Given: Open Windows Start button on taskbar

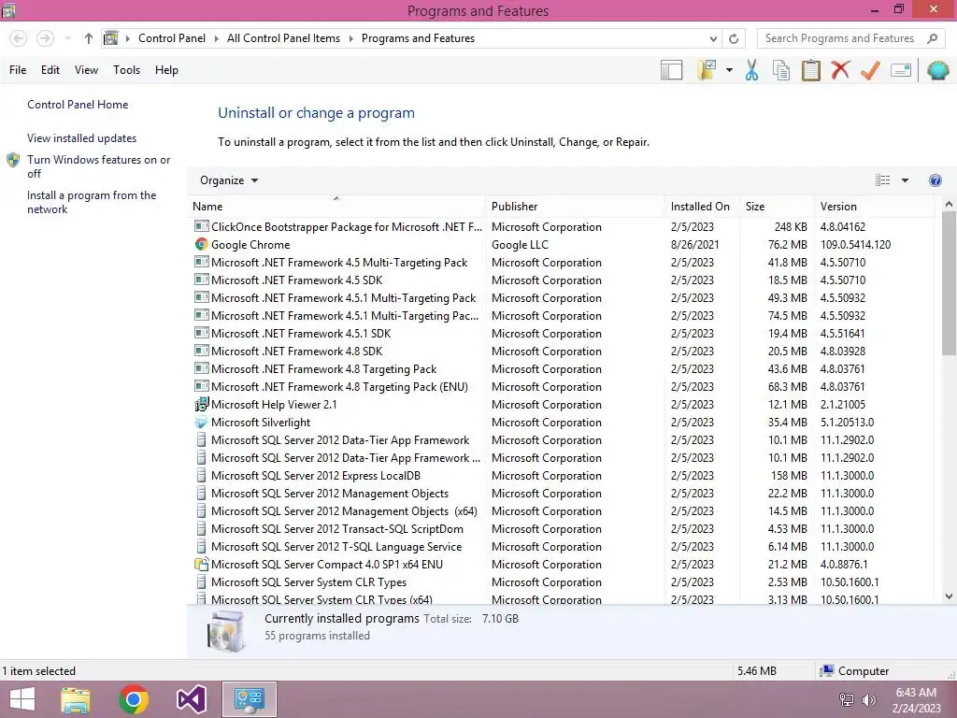Looking at the screenshot, I should 22,699.
